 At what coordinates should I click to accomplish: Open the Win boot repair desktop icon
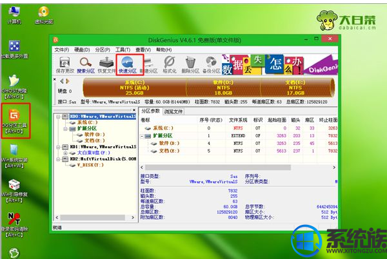[14, 191]
